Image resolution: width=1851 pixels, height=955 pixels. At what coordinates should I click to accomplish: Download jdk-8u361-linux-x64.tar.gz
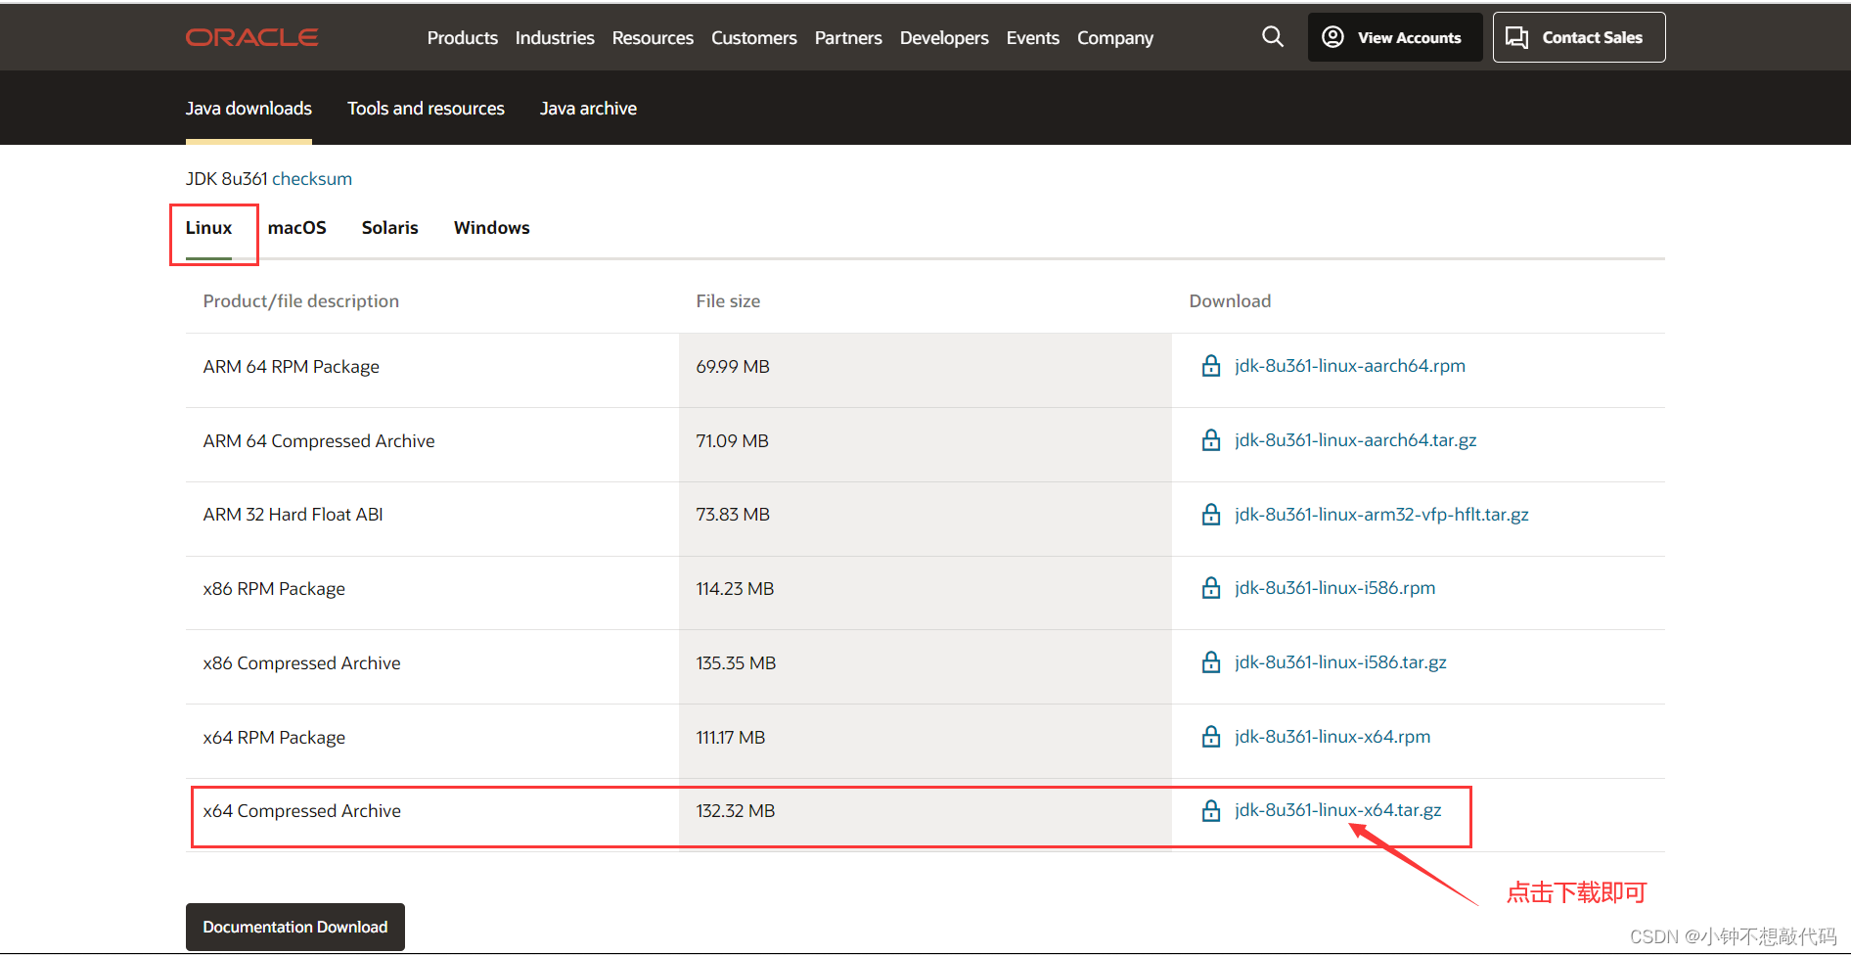[x=1338, y=810]
